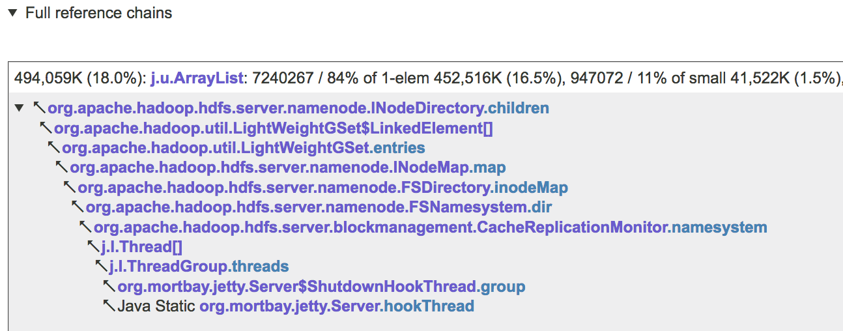Viewport: 843px width, 331px height.
Task: Collapse the Full reference chains section
Action: pos(12,13)
